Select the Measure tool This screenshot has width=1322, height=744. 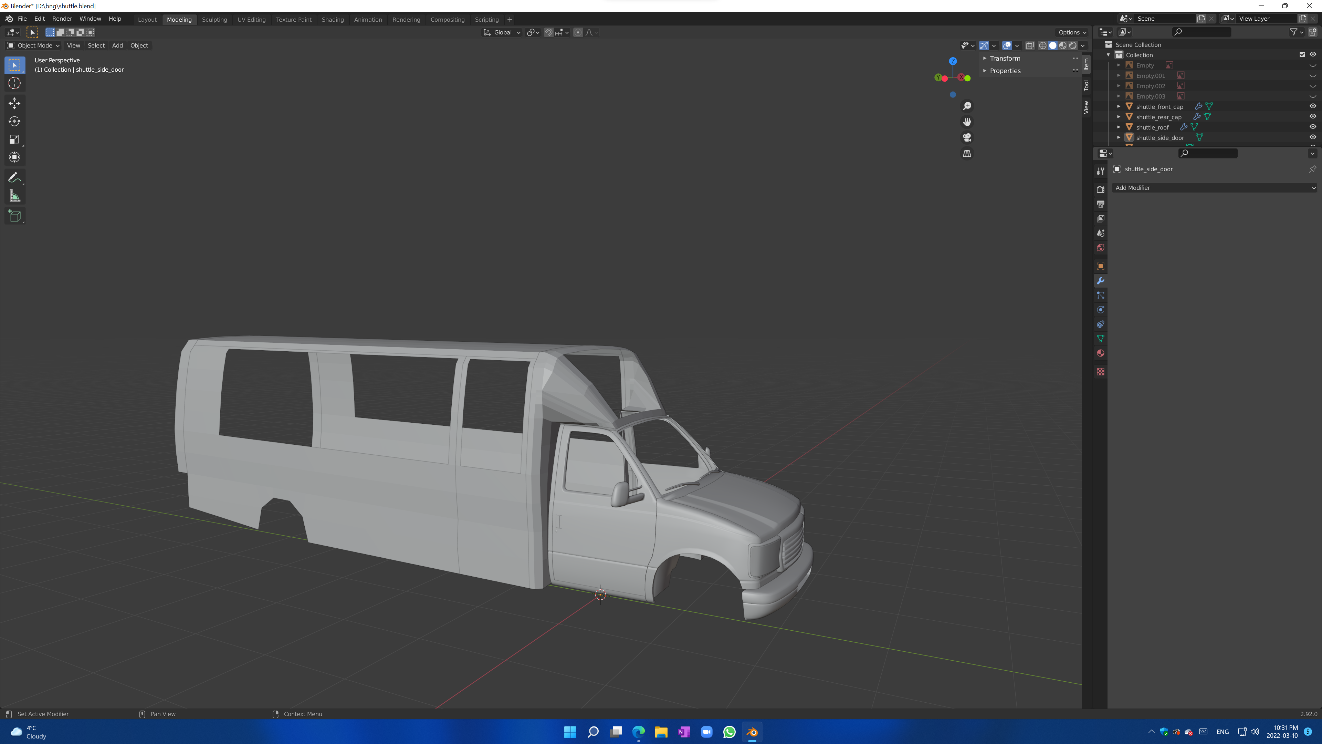(x=14, y=196)
